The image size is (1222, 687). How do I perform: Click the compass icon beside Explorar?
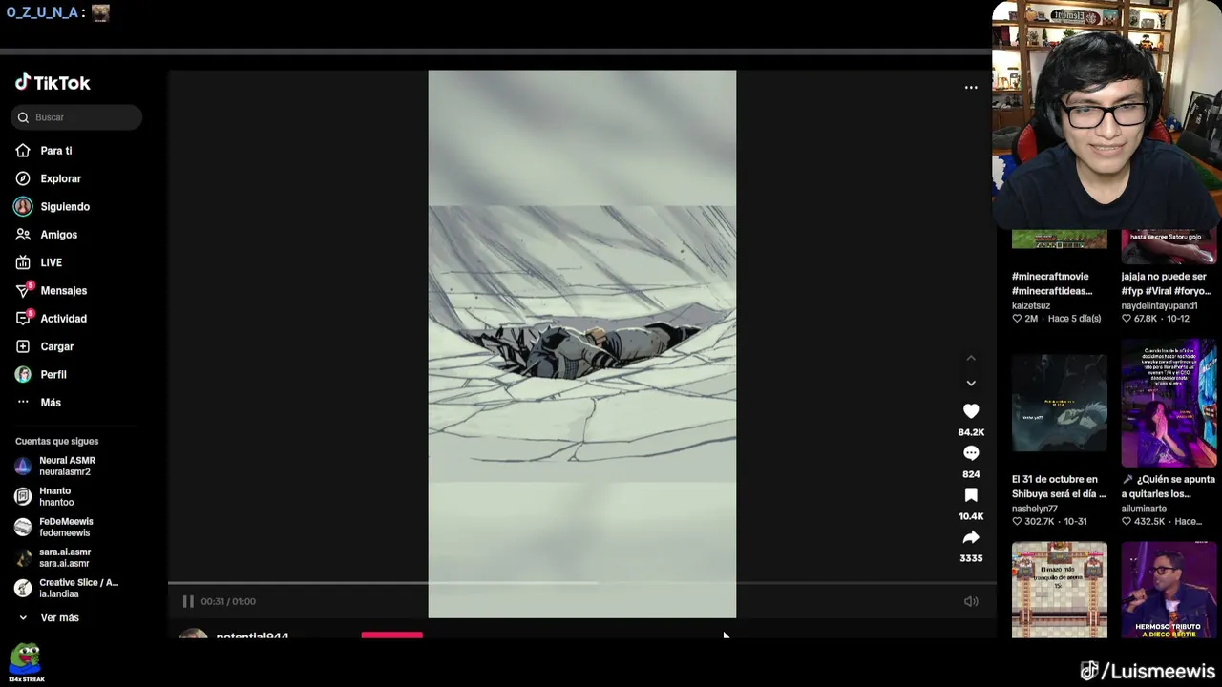click(x=23, y=178)
